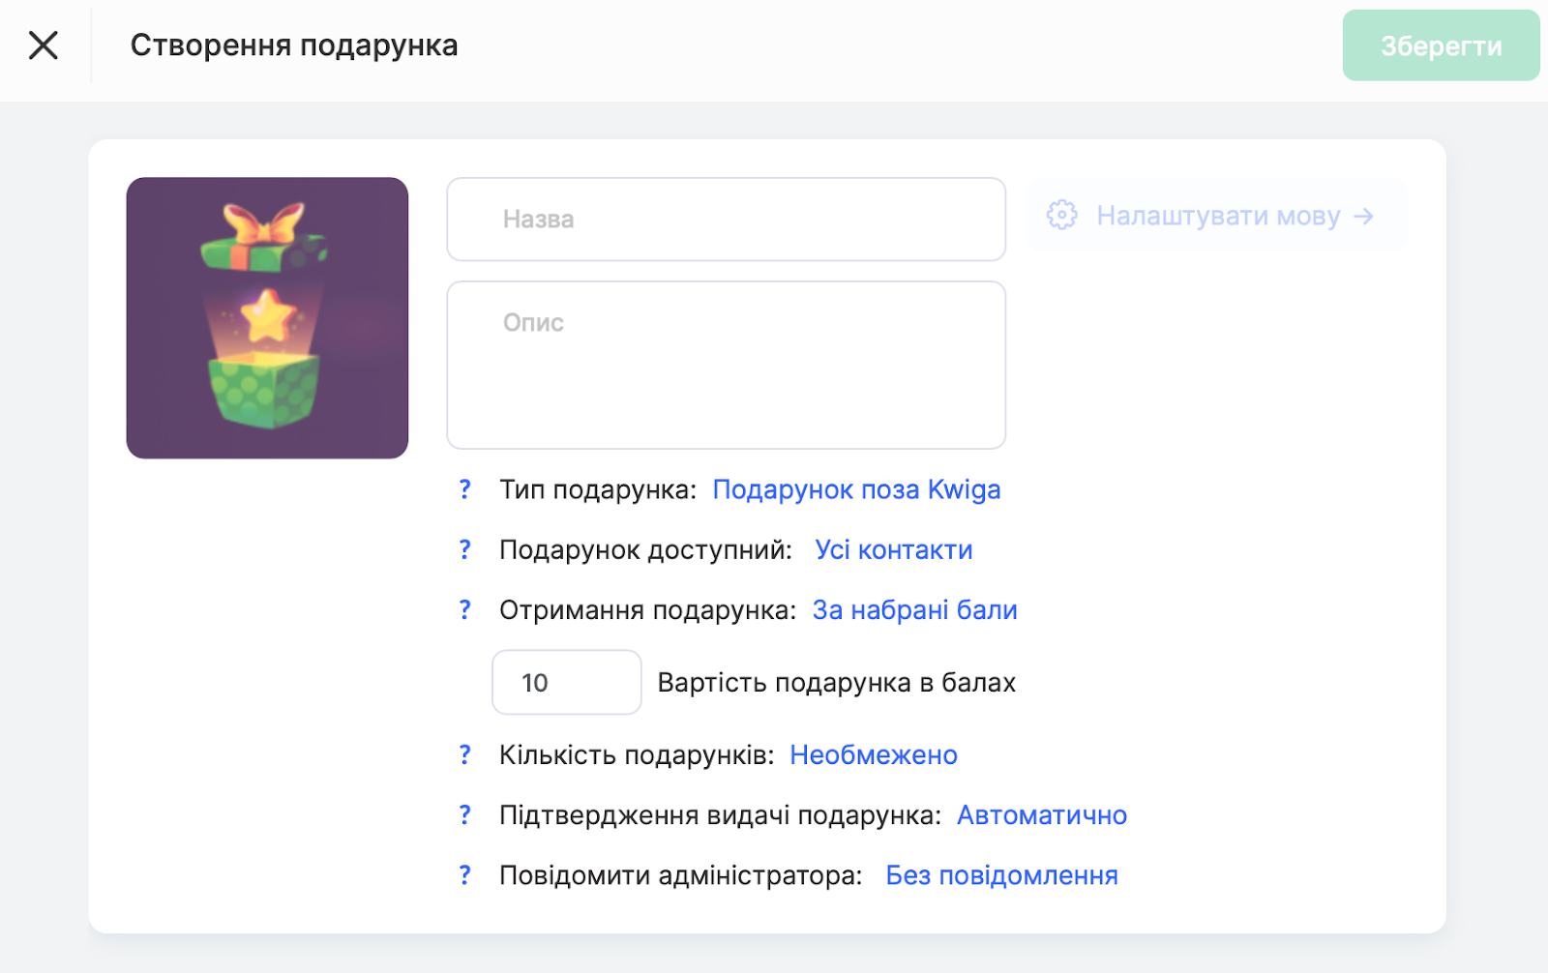
Task: Click the arrow icon after Налаштувати мову
Action: (1363, 216)
